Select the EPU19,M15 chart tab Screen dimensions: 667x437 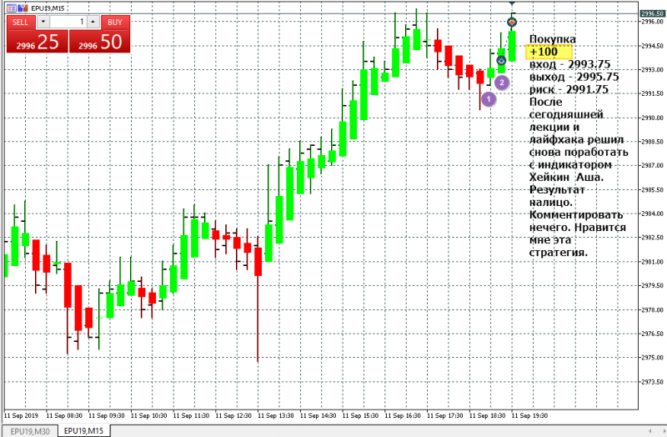tap(83, 430)
